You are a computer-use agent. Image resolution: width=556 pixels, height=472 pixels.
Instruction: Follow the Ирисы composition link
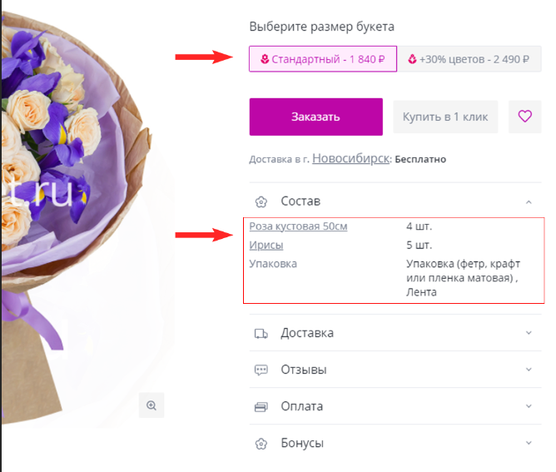[266, 245]
